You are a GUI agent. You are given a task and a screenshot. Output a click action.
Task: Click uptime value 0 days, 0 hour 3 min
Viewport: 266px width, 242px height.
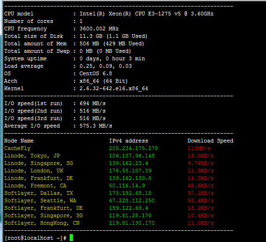click(112, 58)
